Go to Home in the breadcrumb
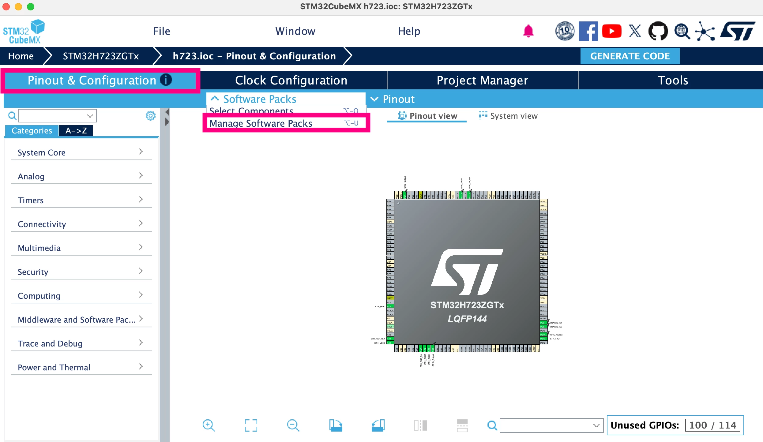Viewport: 763px width, 442px height. coord(21,56)
